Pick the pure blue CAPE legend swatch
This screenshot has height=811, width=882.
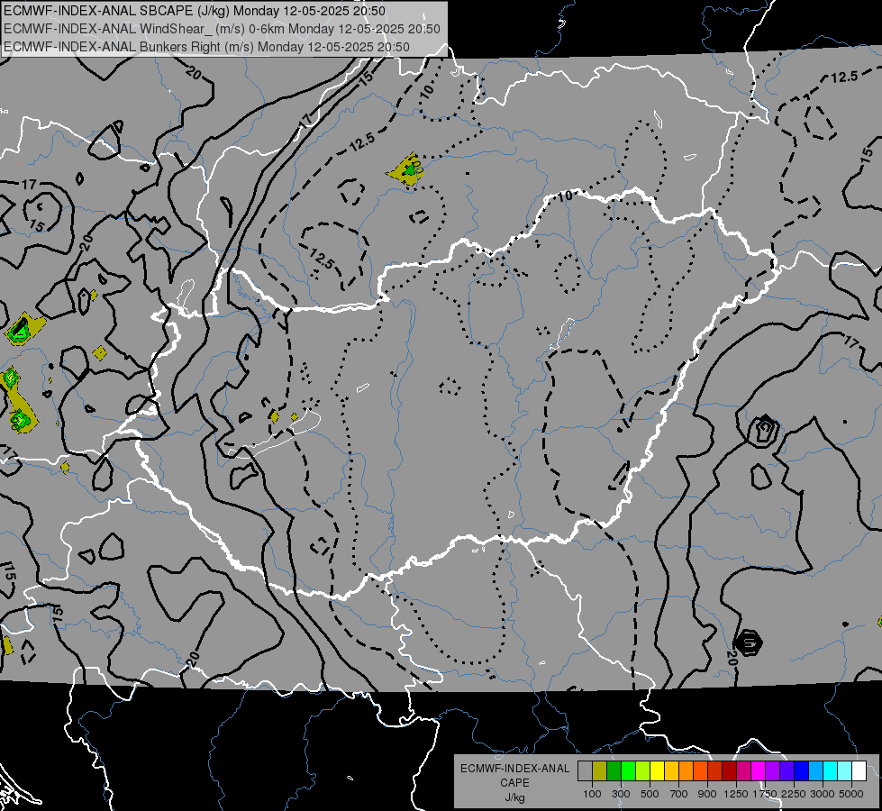point(802,771)
